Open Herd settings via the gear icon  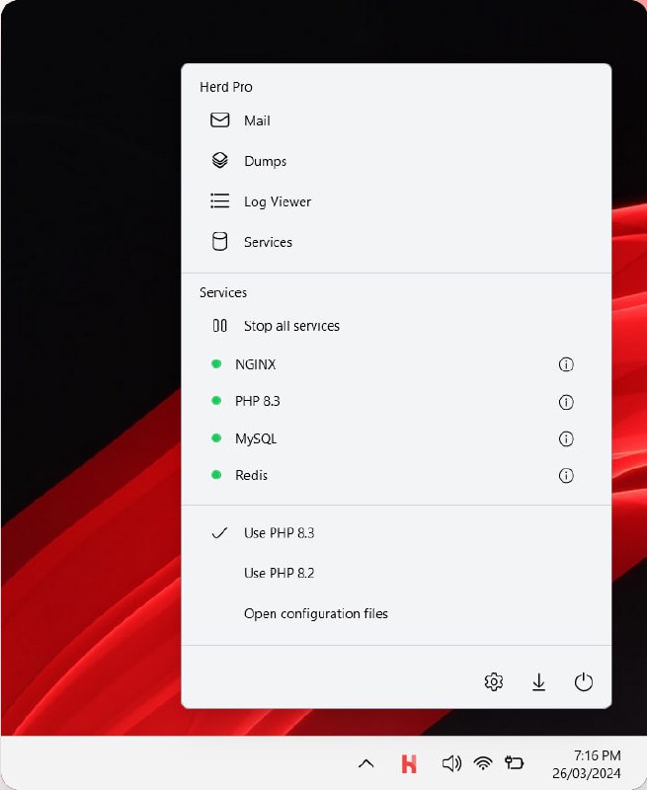[493, 681]
